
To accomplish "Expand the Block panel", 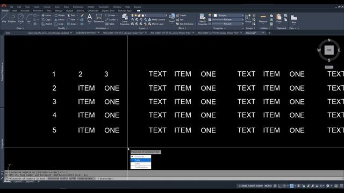I will [x=182, y=28].
